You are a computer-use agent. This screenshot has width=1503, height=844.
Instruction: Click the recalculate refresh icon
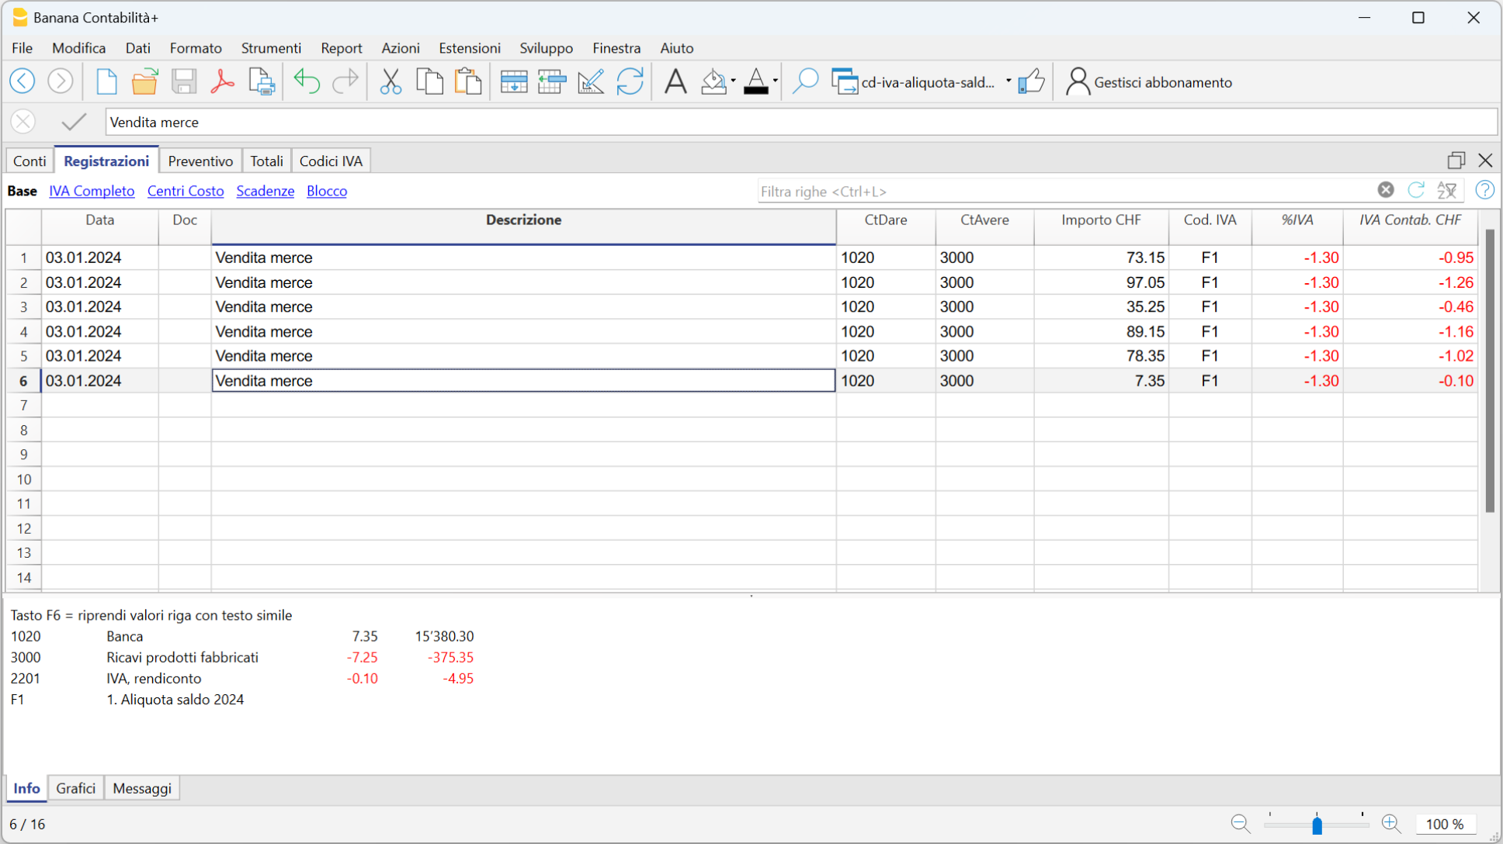pyautogui.click(x=630, y=81)
